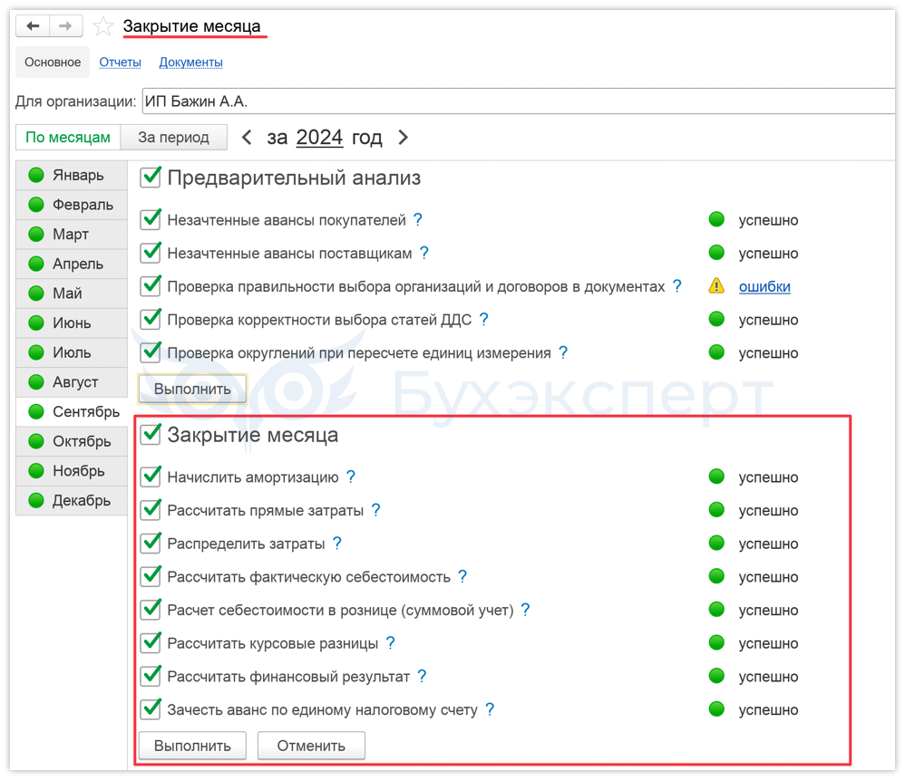Screen dimensions: 905x780
Task: Click the forward navigation arrow
Action: [x=65, y=26]
